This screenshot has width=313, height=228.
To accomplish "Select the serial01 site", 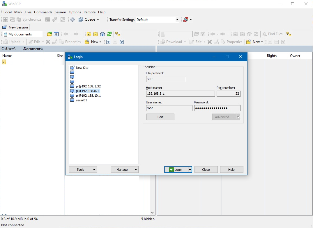I will [82, 100].
